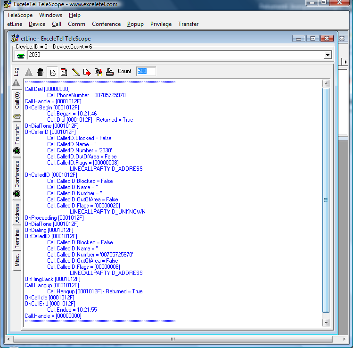Click the telephone icon under Call tab
This screenshot has height=348, width=353.
tap(17, 116)
